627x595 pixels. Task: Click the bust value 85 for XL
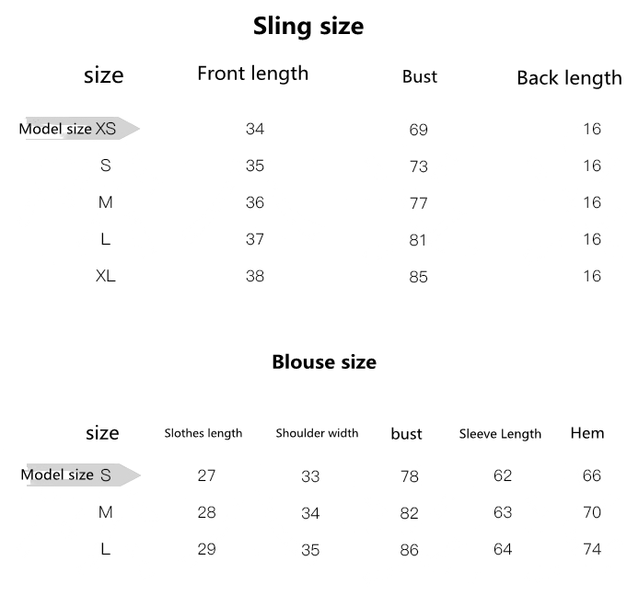point(418,277)
